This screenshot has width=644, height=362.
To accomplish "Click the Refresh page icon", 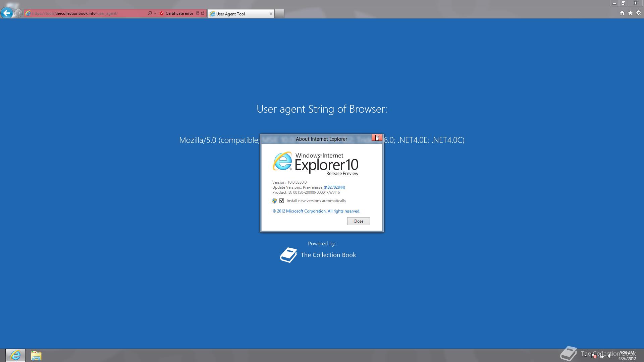I will click(x=203, y=13).
